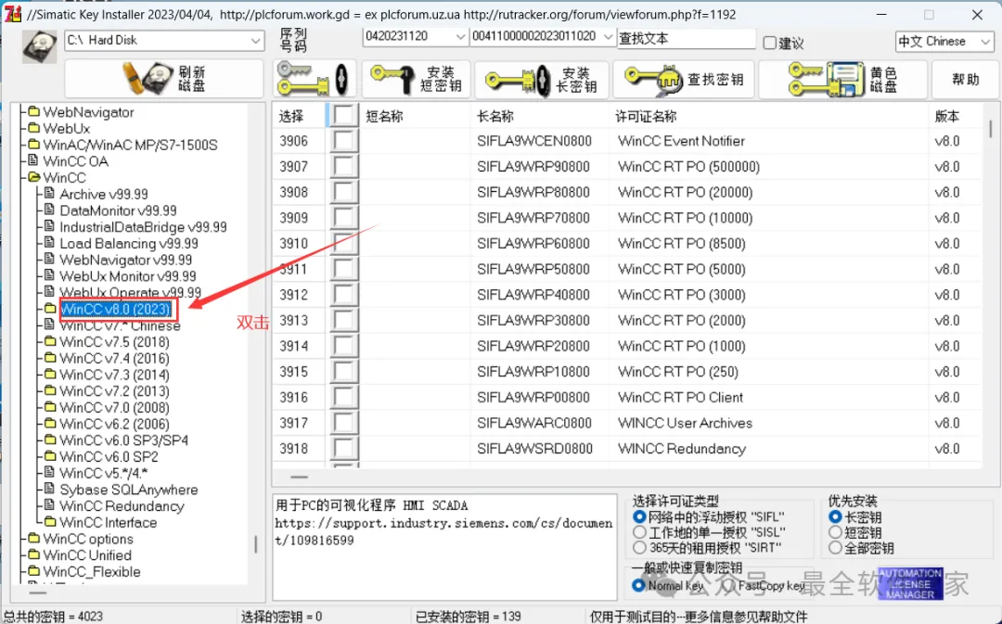
Task: Select the WebUx folder in tree
Action: 67,128
